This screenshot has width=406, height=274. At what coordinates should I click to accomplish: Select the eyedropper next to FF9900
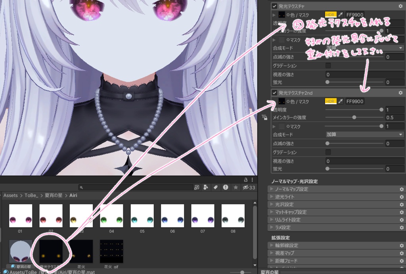(x=340, y=14)
